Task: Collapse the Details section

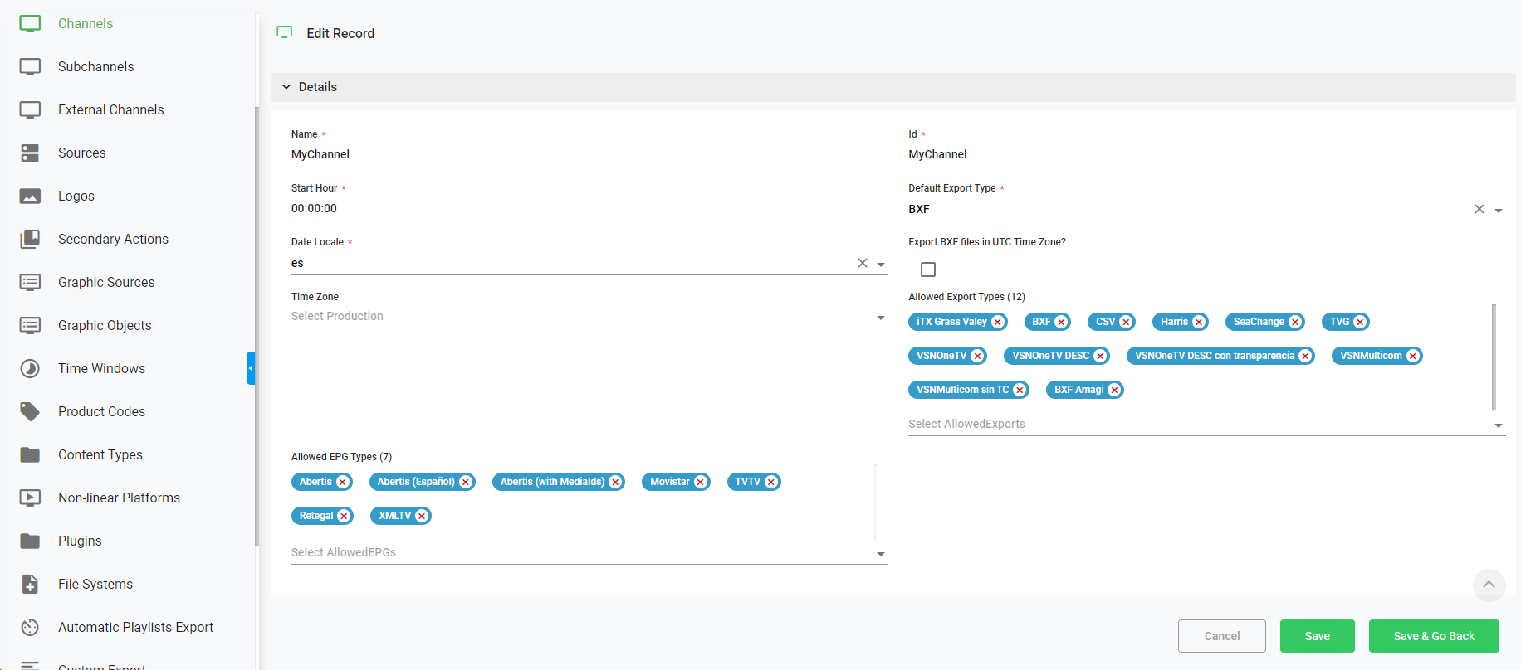Action: coord(286,87)
